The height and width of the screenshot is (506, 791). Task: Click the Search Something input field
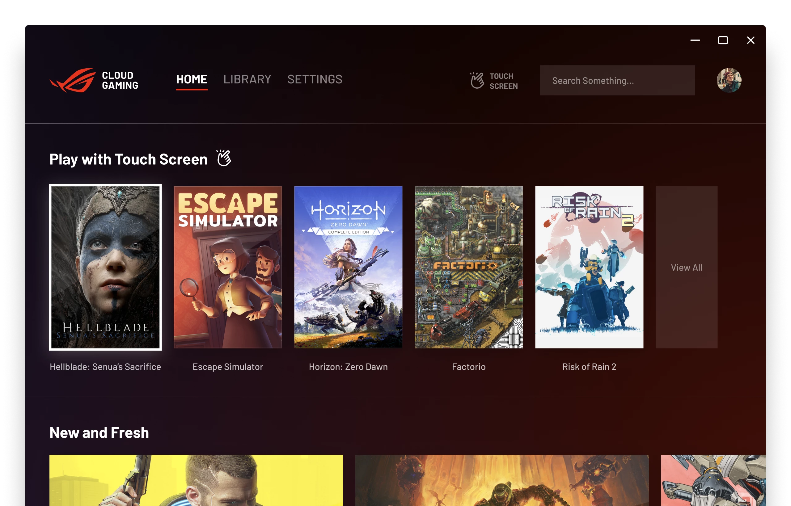[617, 81]
